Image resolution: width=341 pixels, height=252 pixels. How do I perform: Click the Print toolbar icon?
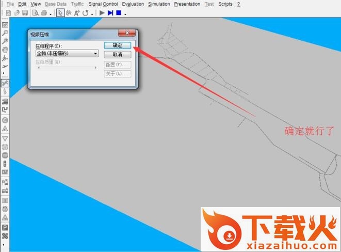tap(44, 13)
